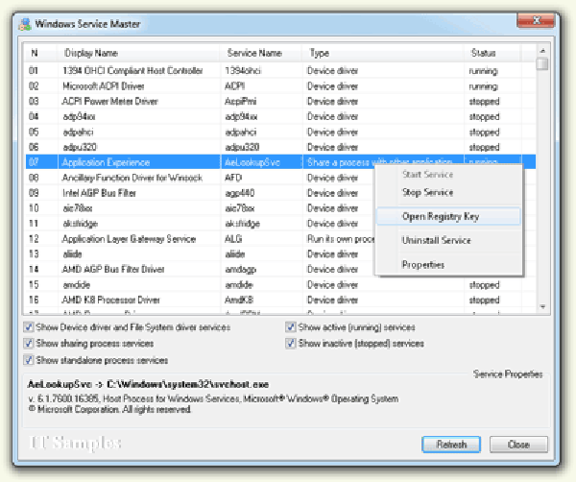Image resolution: width=576 pixels, height=482 pixels.
Task: Close the window with the red X
Action: 536,20
